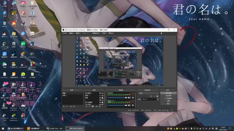
Task: Add a new scene with the plus icon
Action: 64,106
